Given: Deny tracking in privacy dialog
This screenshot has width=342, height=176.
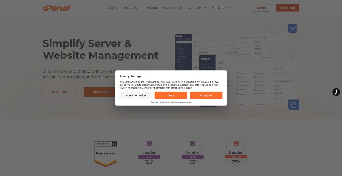Looking at the screenshot, I should coord(171,95).
